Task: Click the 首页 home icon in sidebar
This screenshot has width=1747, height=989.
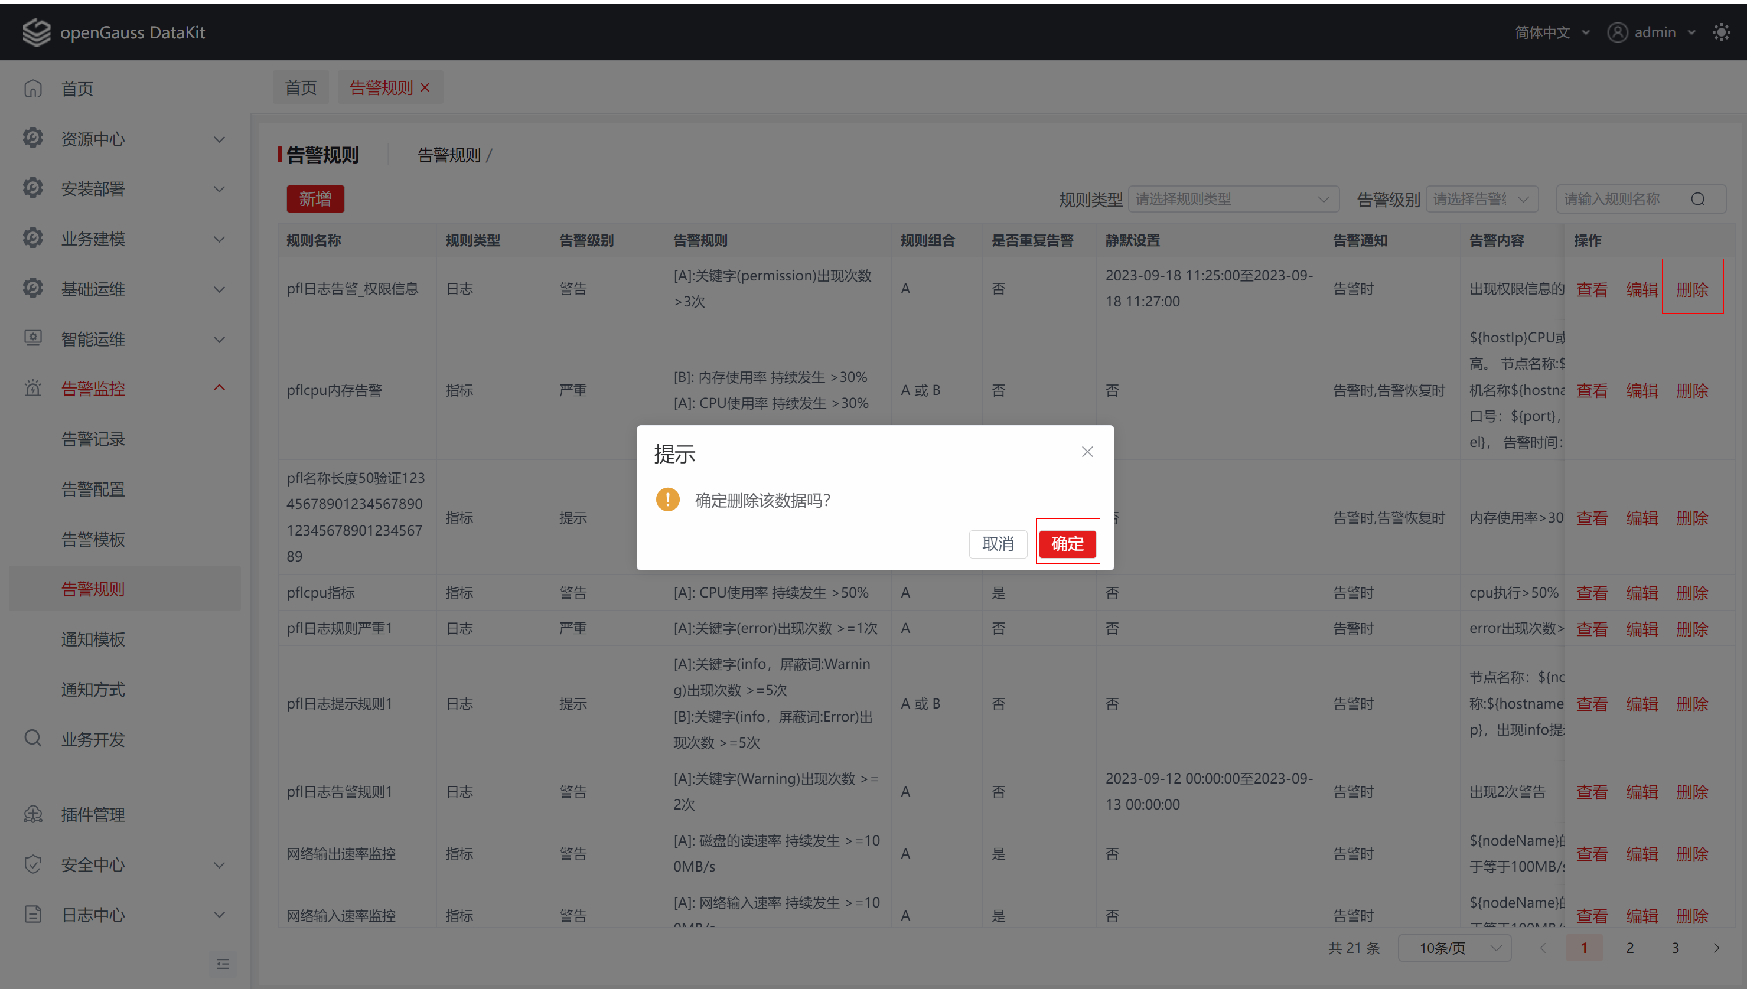Action: pos(32,89)
